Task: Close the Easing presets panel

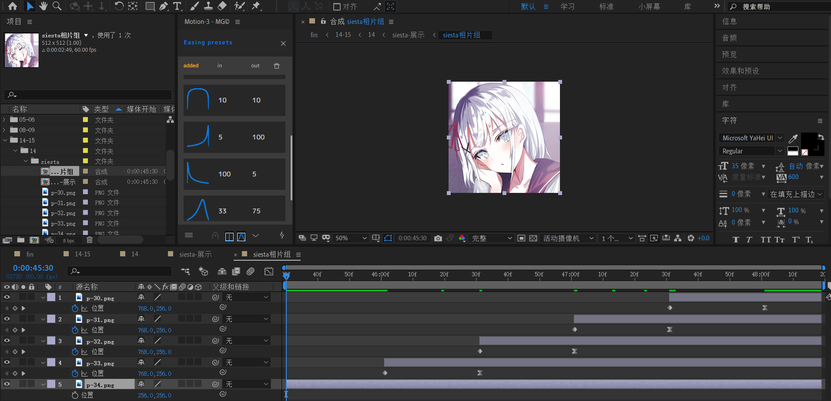Action: click(x=283, y=43)
